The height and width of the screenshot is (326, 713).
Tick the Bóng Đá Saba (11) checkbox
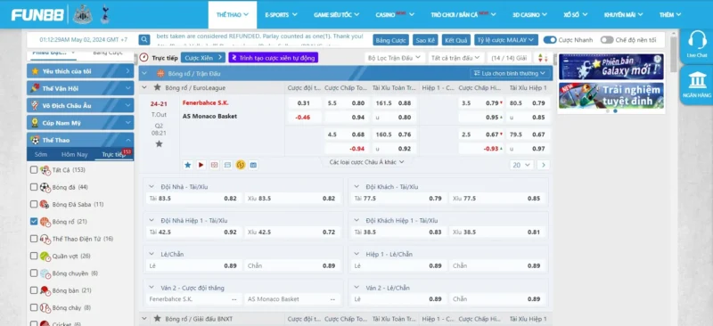pyautogui.click(x=34, y=204)
